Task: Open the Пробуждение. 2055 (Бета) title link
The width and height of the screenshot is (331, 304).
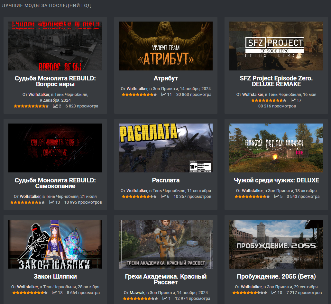Action: point(276,276)
